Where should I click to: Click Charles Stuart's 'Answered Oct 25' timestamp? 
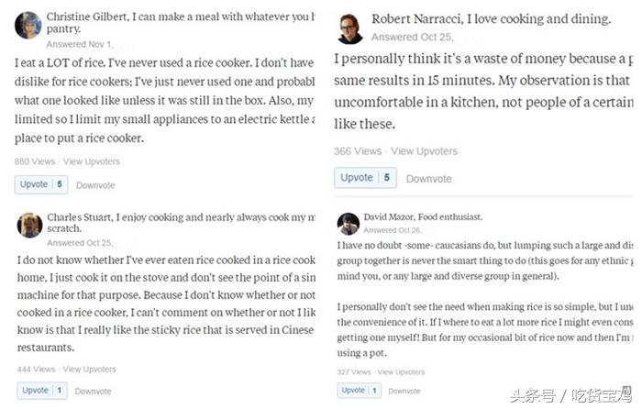79,243
